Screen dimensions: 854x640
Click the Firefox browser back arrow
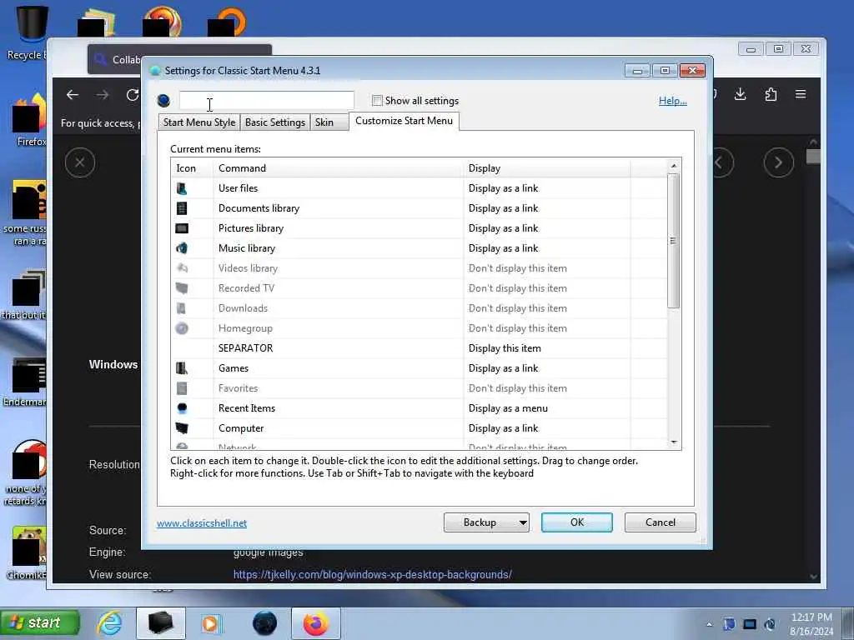tap(73, 95)
